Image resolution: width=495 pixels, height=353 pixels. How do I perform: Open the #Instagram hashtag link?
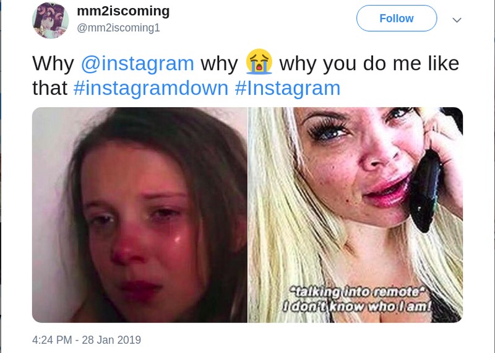pos(288,88)
